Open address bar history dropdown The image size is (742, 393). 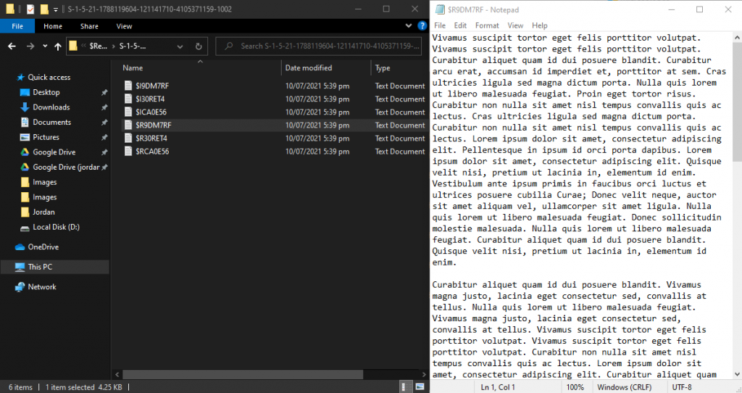[180, 46]
